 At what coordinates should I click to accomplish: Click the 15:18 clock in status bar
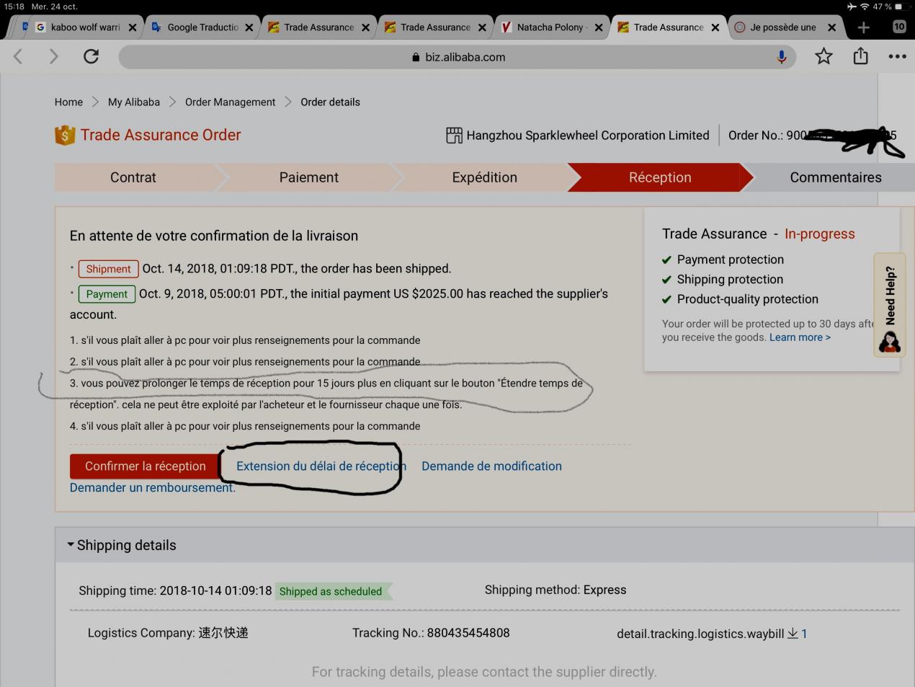(14, 6)
